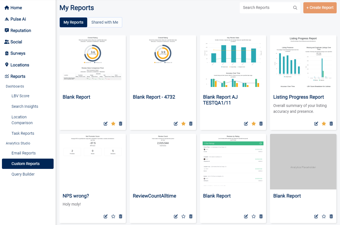Open the Analytics Placeholder report thumbnail
The image size is (340, 225).
tap(303, 167)
